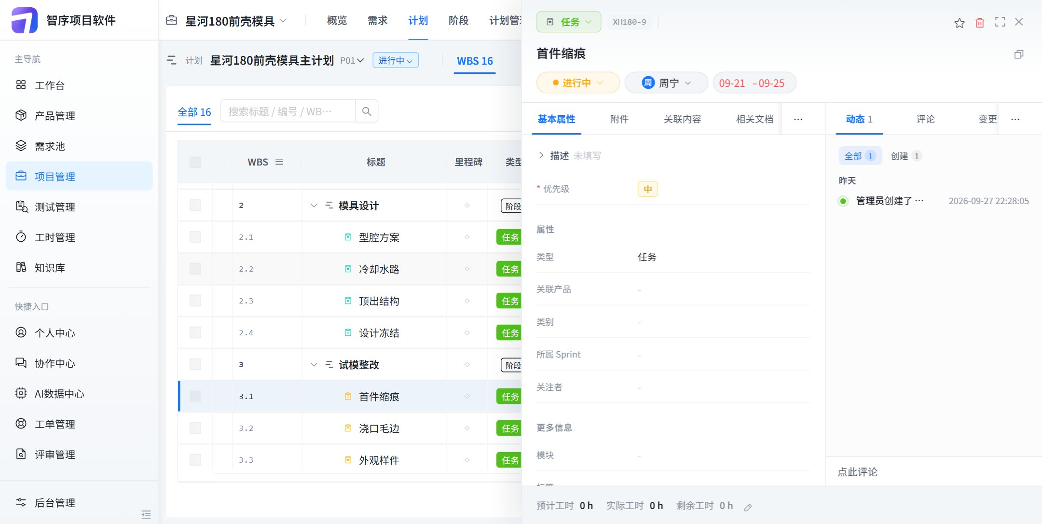The height and width of the screenshot is (524, 1042).
Task: Collapse sidebar with bottom menu icon
Action: click(x=146, y=514)
